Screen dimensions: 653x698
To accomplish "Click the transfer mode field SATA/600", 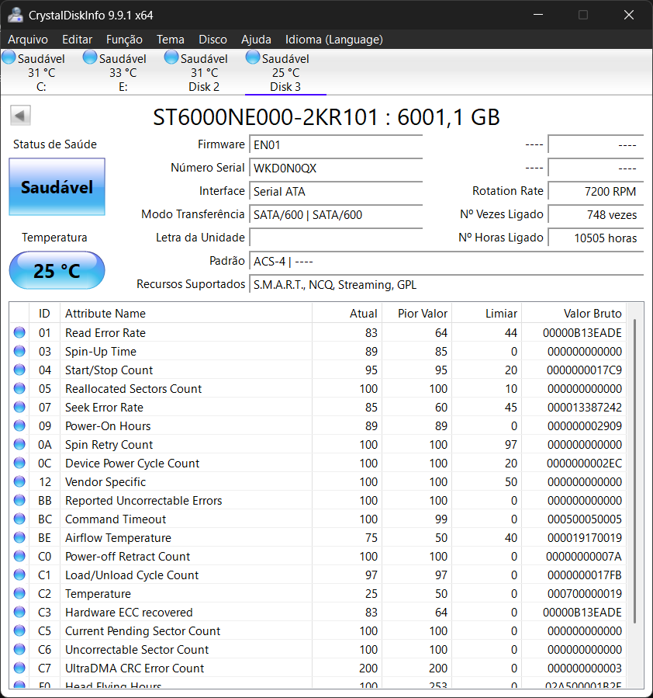I will coord(336,214).
